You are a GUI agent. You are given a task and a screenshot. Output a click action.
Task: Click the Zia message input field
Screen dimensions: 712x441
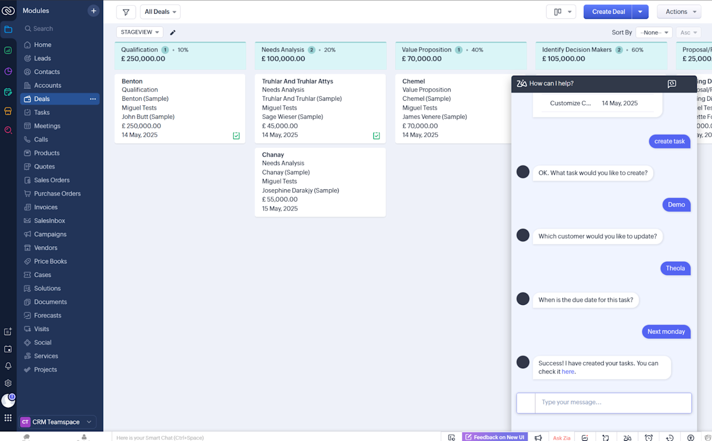coord(613,402)
